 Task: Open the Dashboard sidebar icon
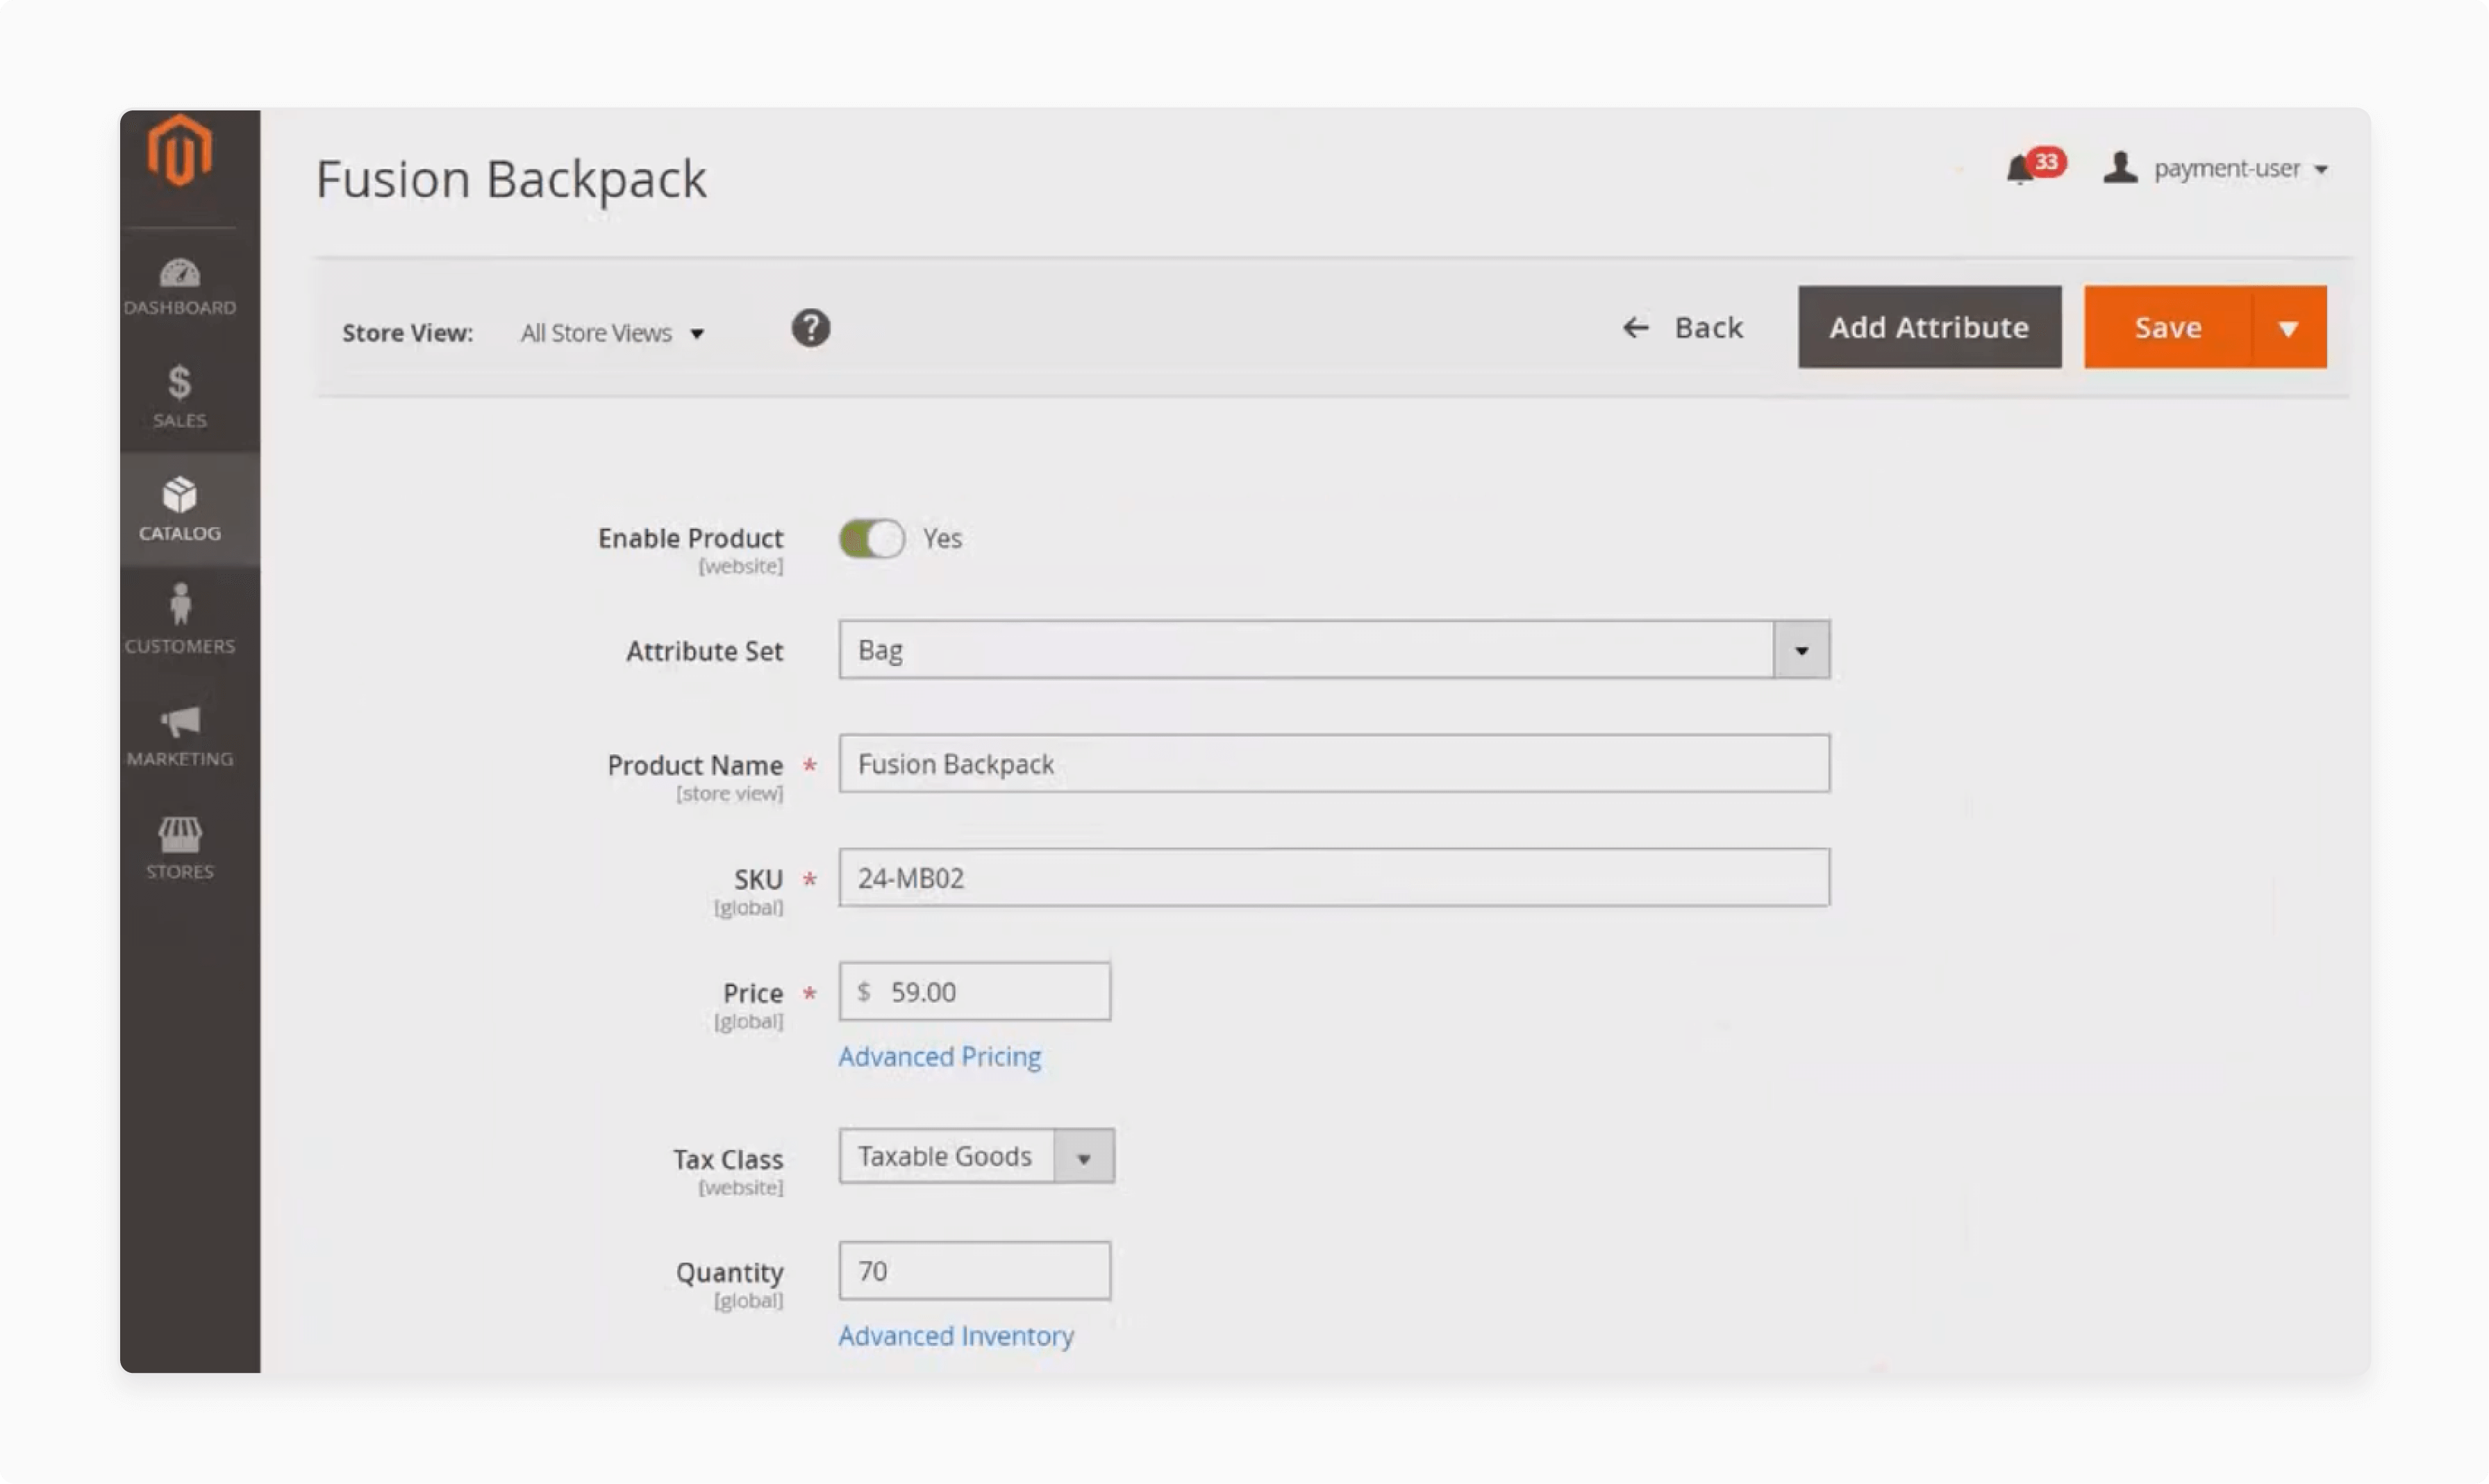coord(180,287)
